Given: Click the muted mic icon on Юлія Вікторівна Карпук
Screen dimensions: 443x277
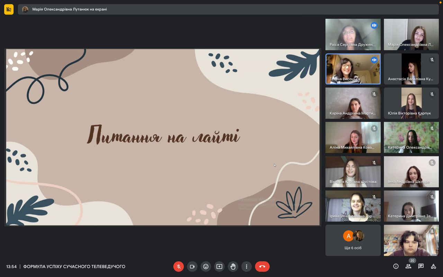Looking at the screenshot, I should pos(432,94).
